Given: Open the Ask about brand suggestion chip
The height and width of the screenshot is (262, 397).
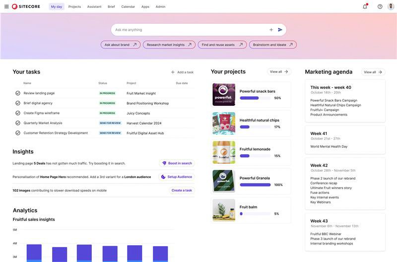Looking at the screenshot, I should click(121, 45).
